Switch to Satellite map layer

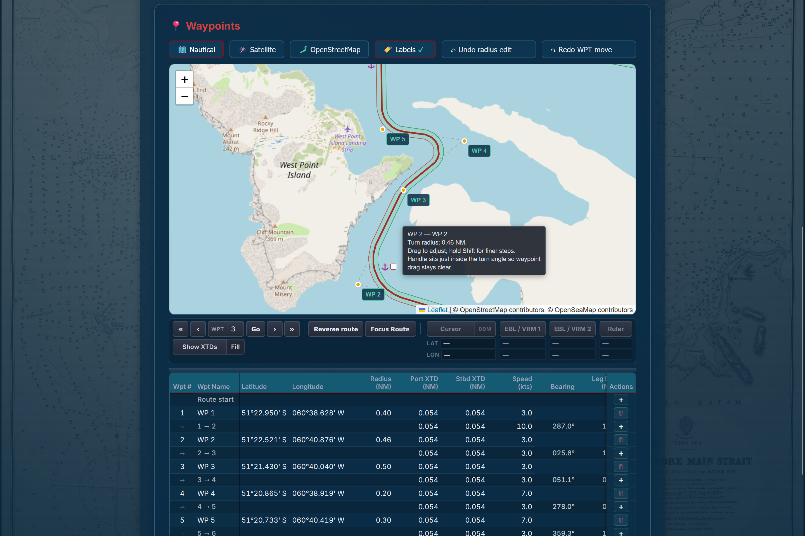257,50
